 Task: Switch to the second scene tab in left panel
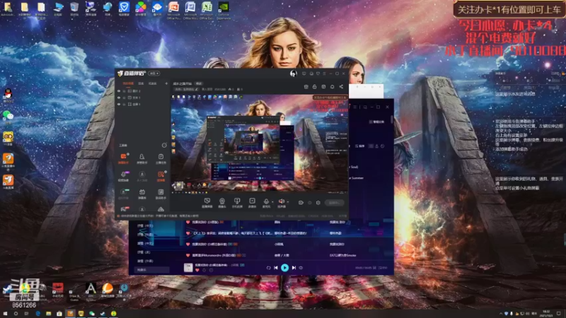141,83
